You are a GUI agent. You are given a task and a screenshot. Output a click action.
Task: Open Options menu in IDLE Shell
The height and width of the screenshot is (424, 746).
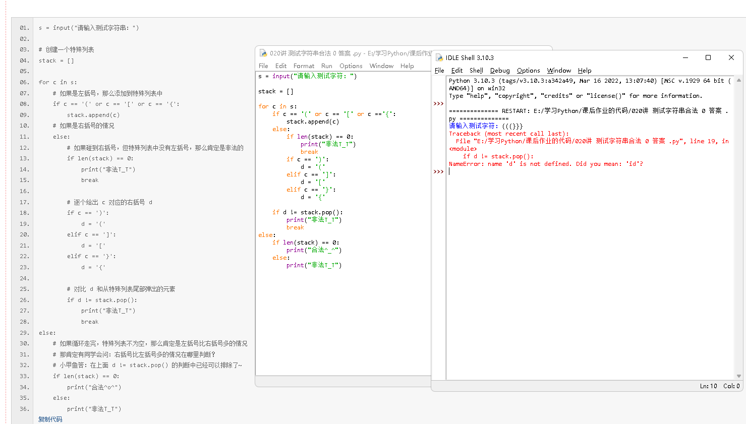point(529,71)
